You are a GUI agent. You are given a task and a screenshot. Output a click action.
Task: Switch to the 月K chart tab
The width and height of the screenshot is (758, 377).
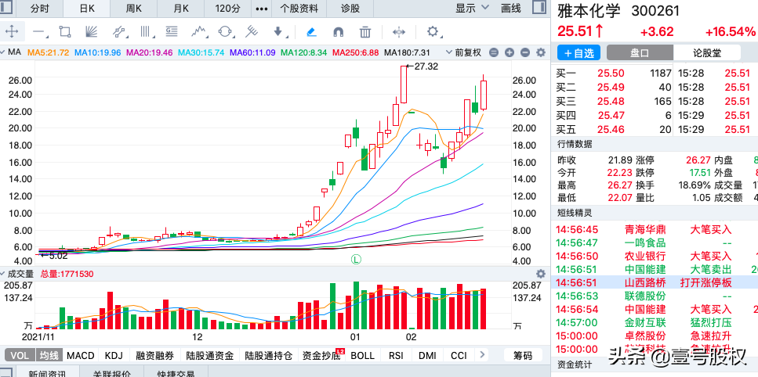181,8
